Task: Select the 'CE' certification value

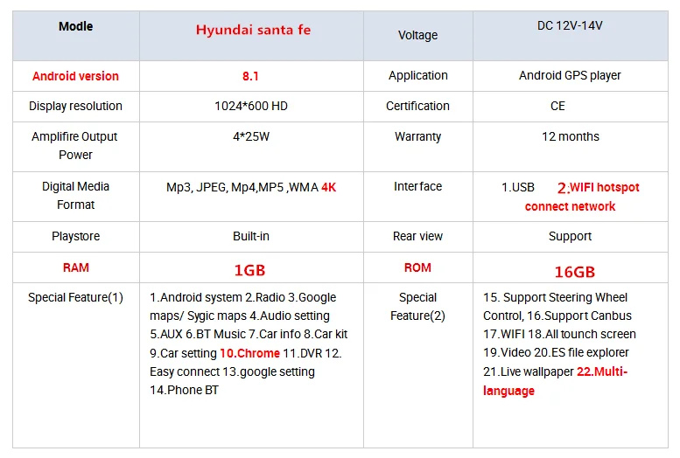Action: [x=557, y=106]
